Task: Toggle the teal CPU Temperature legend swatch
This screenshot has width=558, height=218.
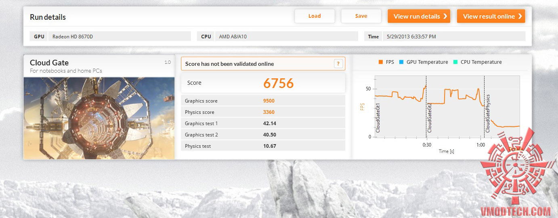Action: [455, 62]
